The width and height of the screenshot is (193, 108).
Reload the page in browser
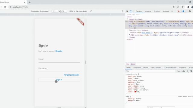coord(5,7)
